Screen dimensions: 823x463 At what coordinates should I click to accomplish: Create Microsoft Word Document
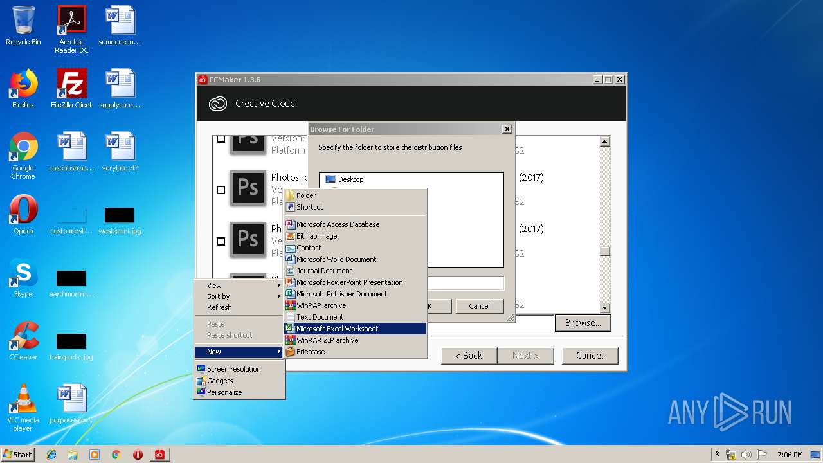(356, 259)
